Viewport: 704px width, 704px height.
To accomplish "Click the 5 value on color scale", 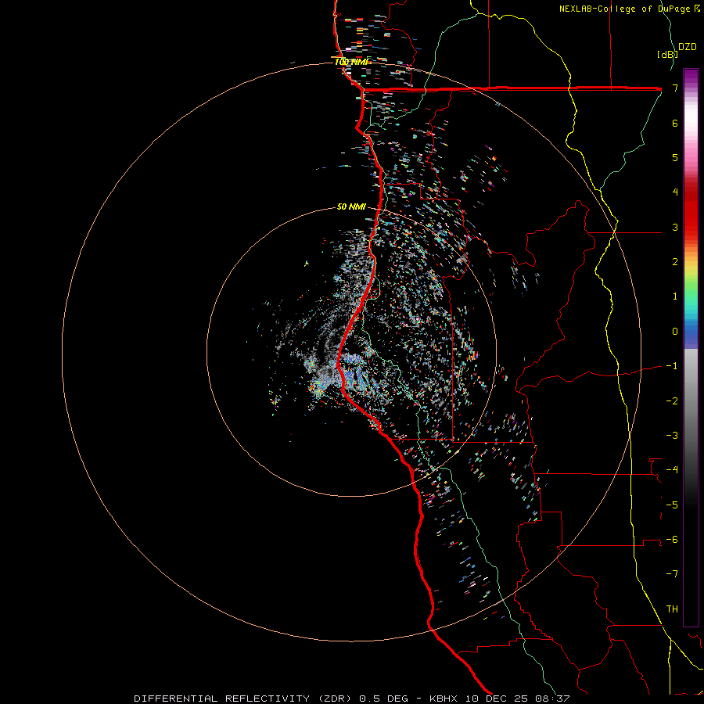I will pyautogui.click(x=675, y=157).
